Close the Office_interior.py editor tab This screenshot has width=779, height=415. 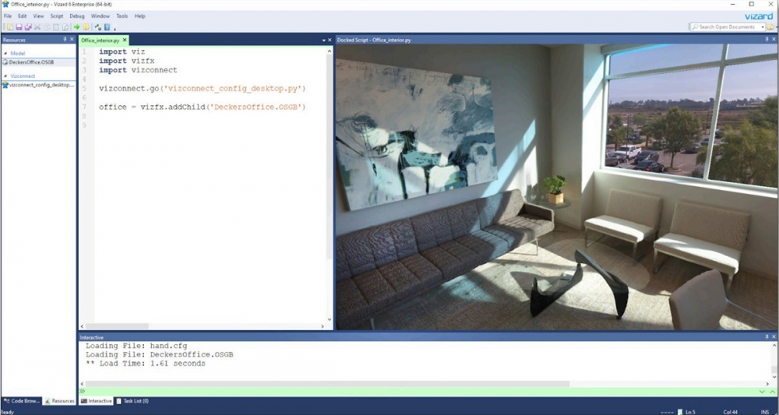point(125,40)
